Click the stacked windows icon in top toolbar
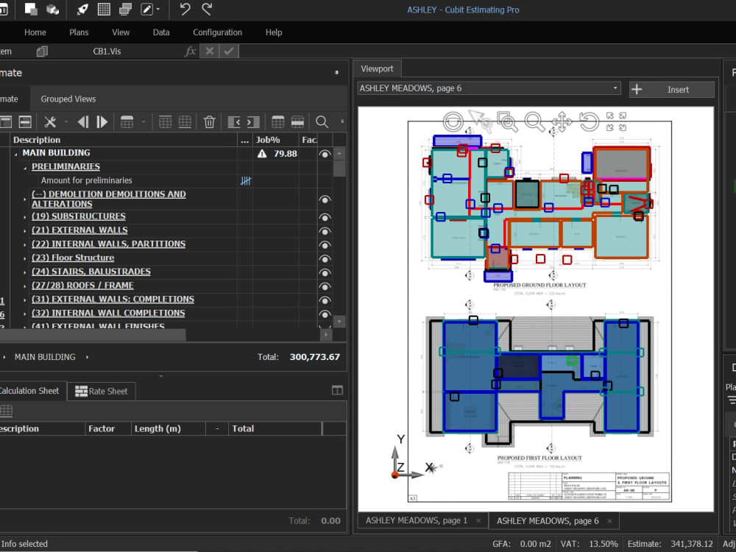 125,10
